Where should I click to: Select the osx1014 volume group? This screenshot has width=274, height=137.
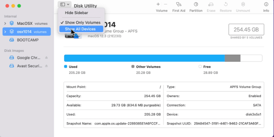[27, 31]
